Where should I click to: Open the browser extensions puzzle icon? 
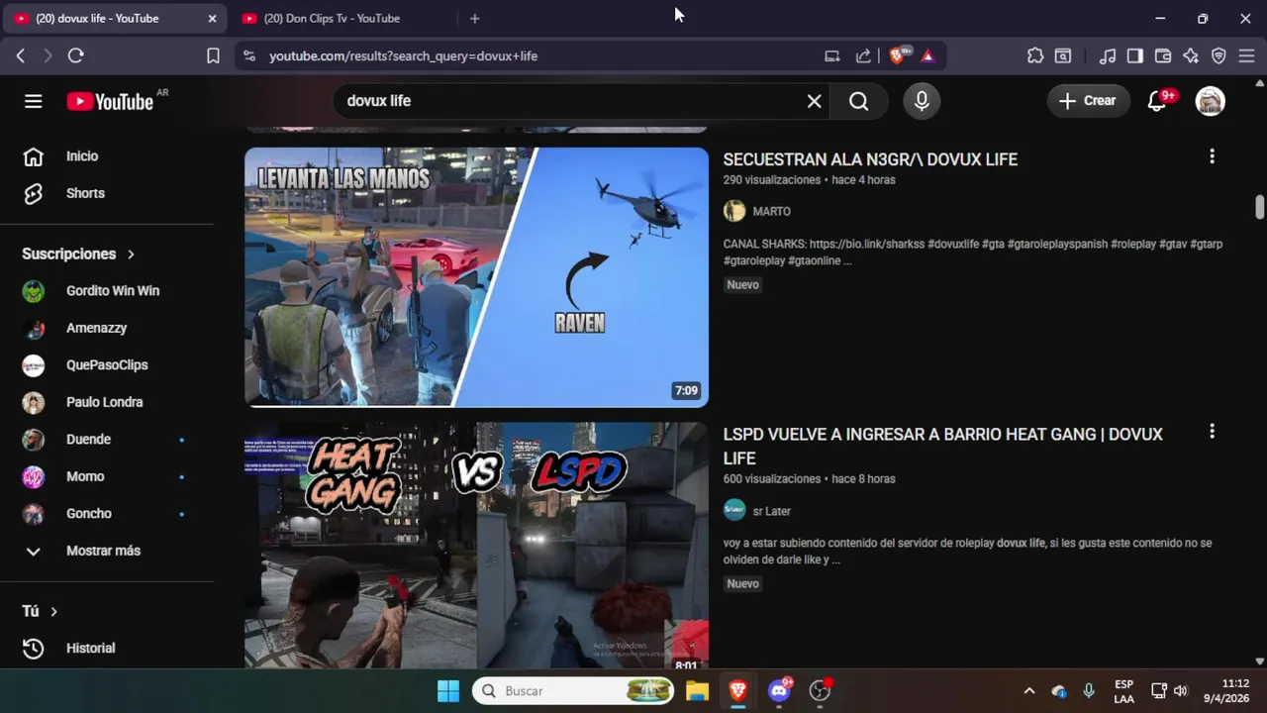1035,56
